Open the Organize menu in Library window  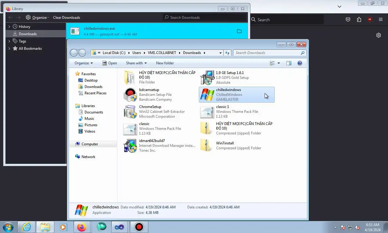tap(37, 17)
